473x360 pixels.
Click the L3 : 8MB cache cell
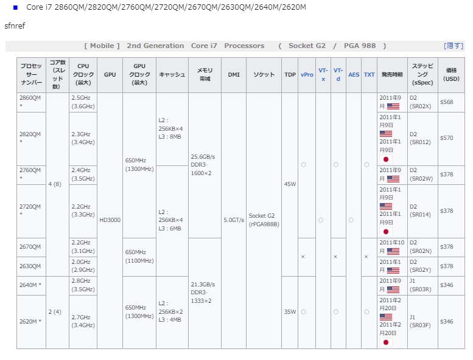point(172,129)
